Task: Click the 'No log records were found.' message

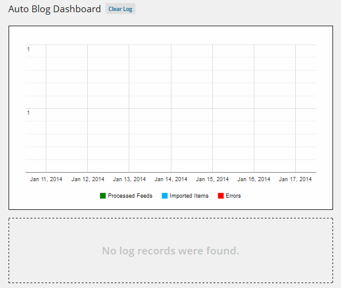Action: tap(171, 251)
